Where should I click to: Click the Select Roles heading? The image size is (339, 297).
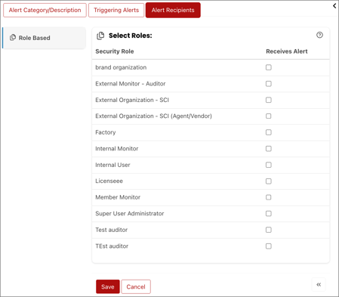pyautogui.click(x=131, y=36)
